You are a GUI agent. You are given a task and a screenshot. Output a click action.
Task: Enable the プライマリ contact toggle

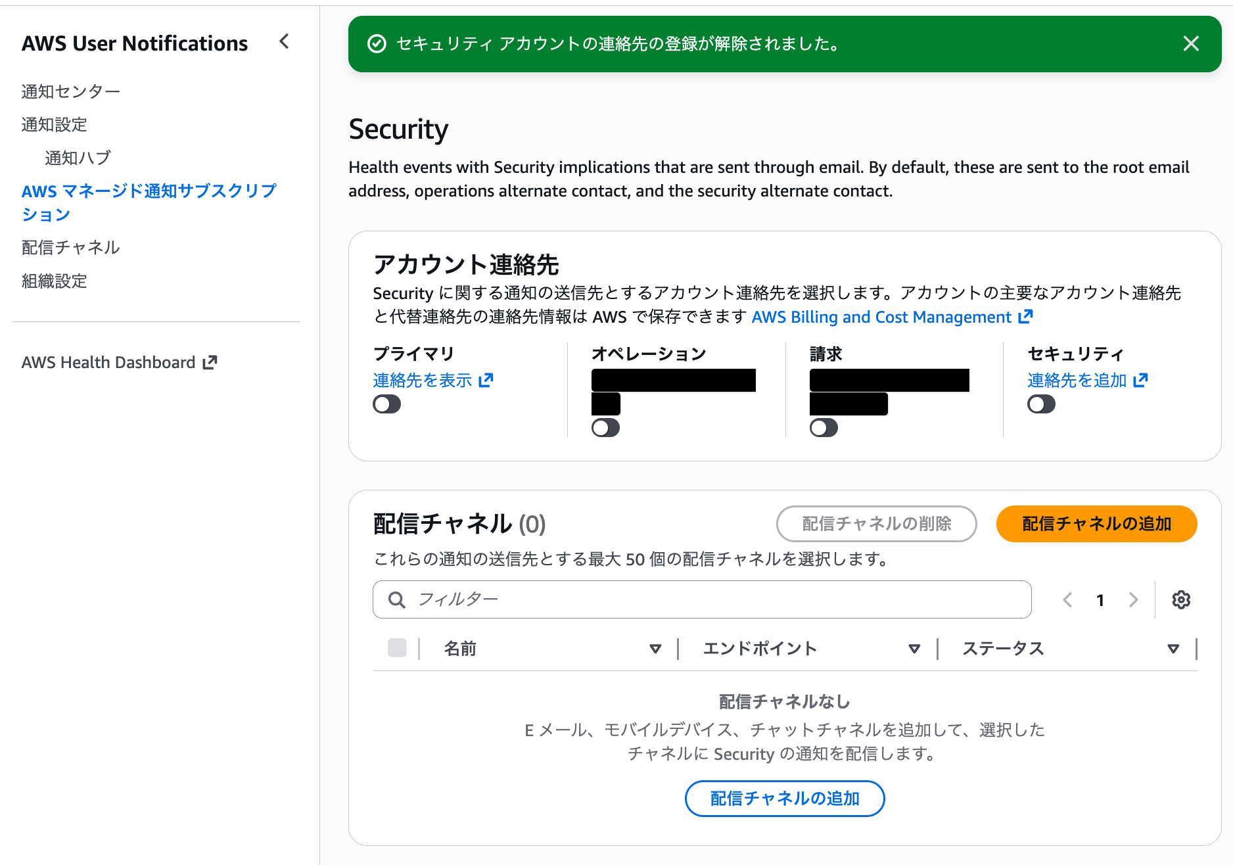(x=387, y=404)
